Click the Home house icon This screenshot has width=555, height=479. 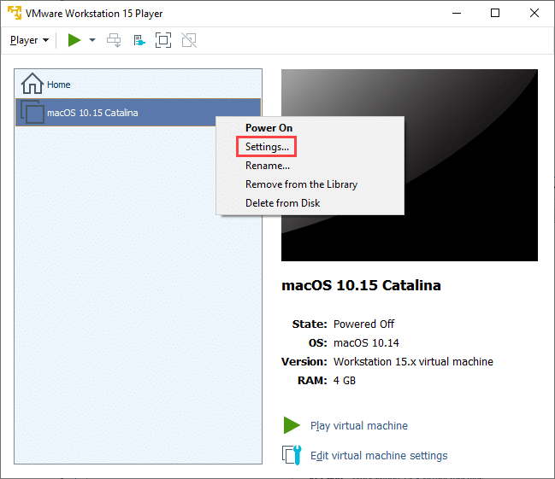[32, 84]
